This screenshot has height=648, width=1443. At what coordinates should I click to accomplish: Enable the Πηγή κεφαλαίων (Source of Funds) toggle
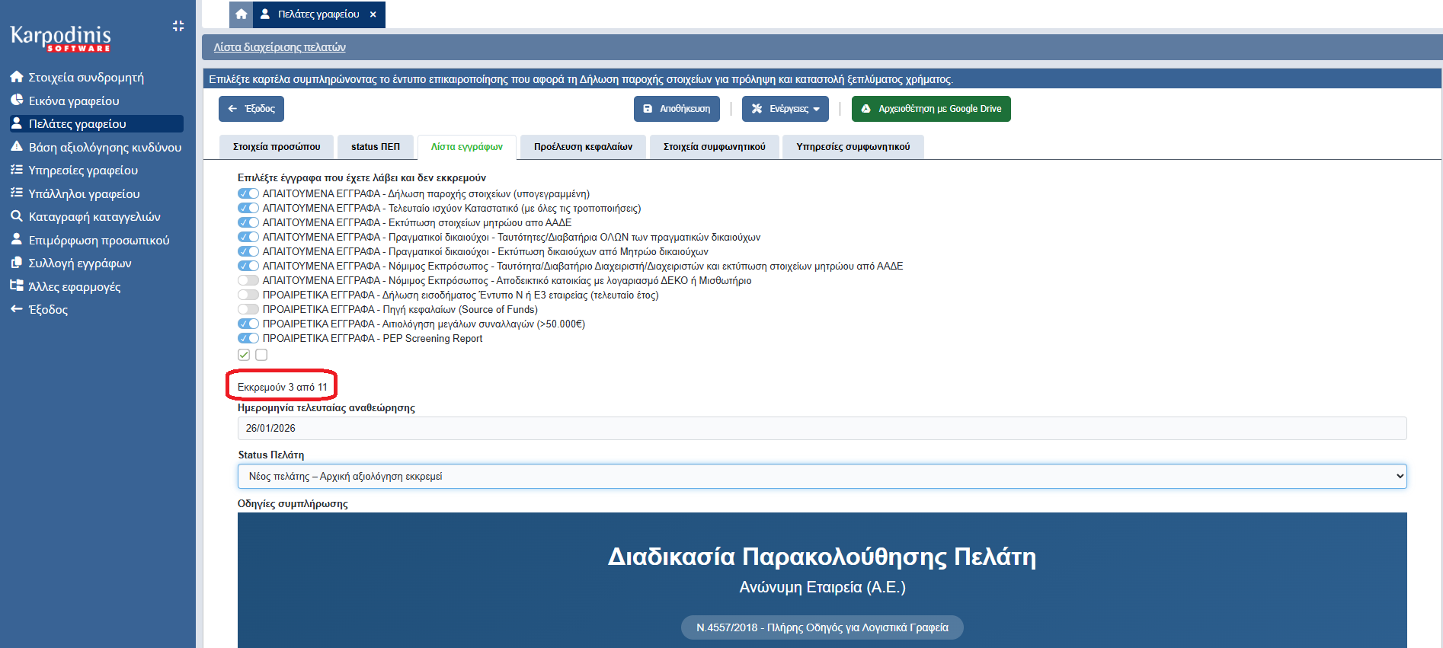248,309
